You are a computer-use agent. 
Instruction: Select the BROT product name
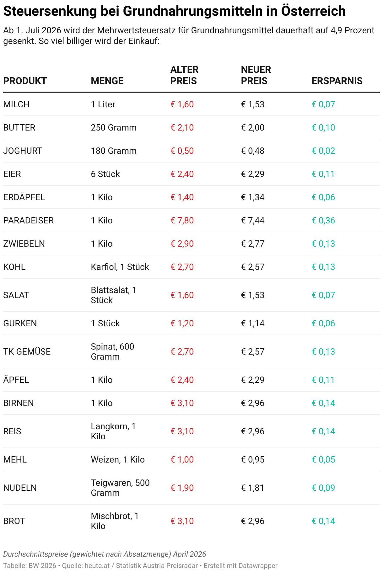tap(14, 521)
